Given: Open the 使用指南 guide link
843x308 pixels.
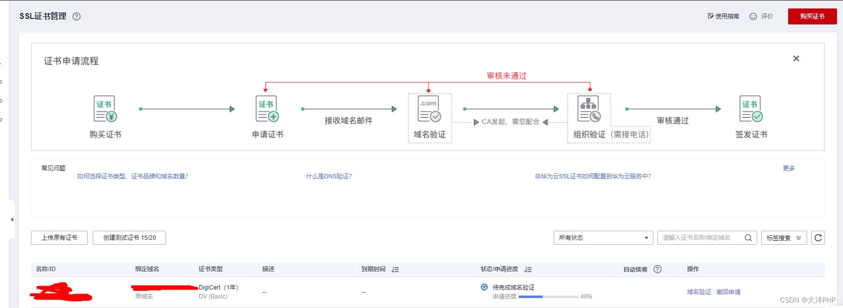Looking at the screenshot, I should tap(723, 16).
